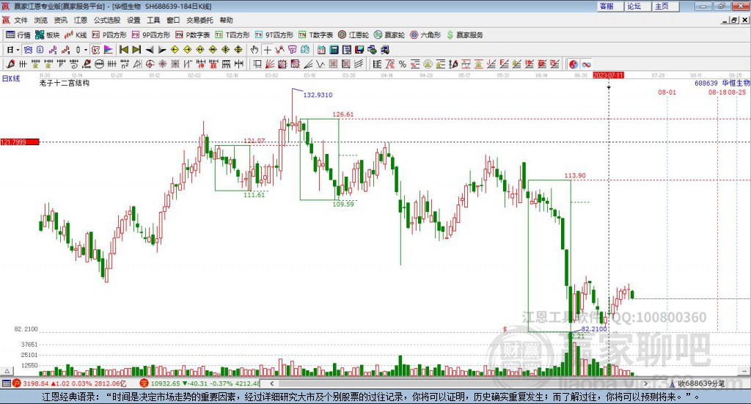This screenshot has height=404, width=751.
Task: Jump to the first bar icon
Action: 123,50
